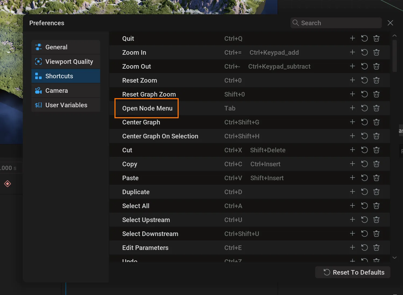
Task: Click the shortcuts list scroll-down arrow
Action: coord(394,258)
